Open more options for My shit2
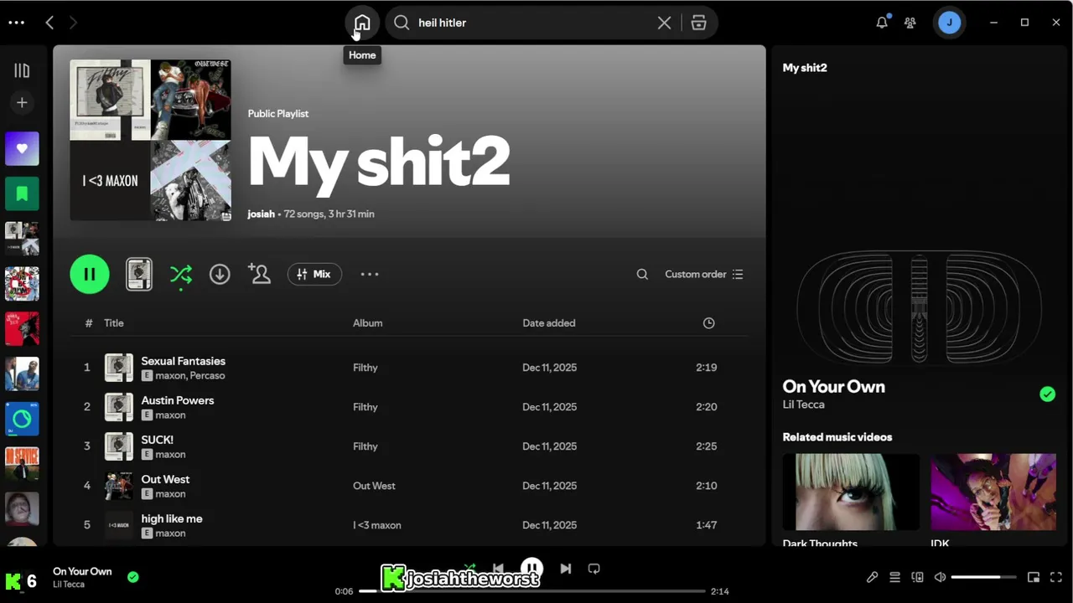This screenshot has width=1073, height=603. pos(370,274)
